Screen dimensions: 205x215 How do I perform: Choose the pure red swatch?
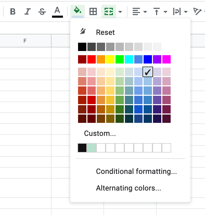[92, 59]
